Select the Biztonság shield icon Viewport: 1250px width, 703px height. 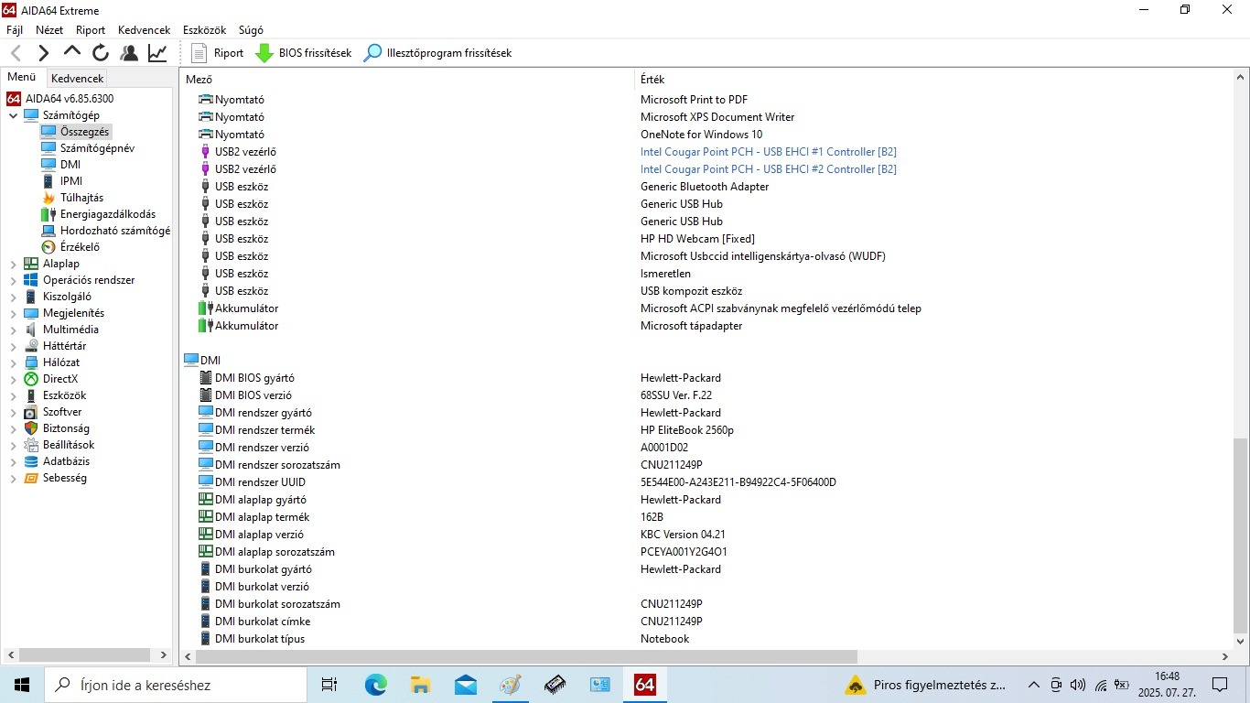pos(31,428)
